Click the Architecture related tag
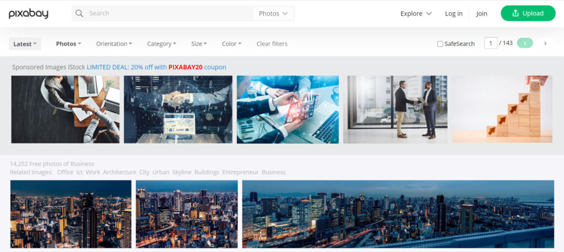Image resolution: width=564 pixels, height=252 pixels. [120, 172]
